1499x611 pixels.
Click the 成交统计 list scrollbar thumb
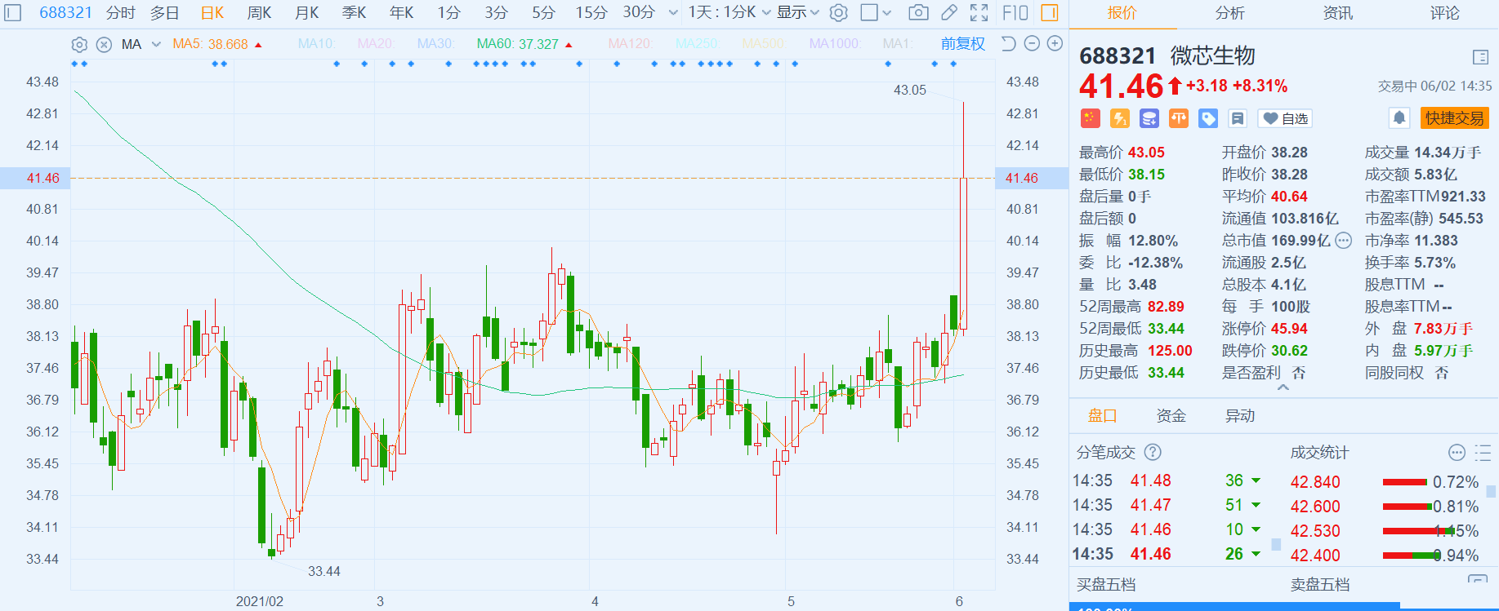(x=1492, y=491)
